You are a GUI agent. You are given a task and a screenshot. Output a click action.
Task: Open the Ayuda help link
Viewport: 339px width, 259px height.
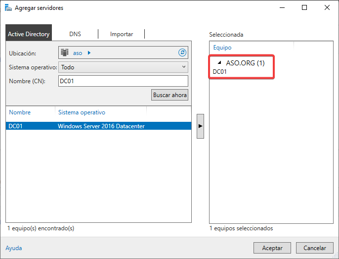[x=13, y=248]
